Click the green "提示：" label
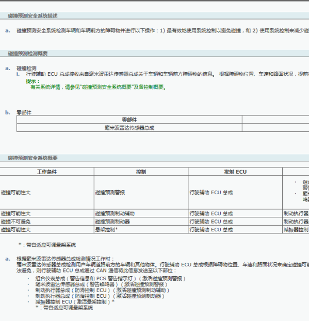 click(33, 81)
